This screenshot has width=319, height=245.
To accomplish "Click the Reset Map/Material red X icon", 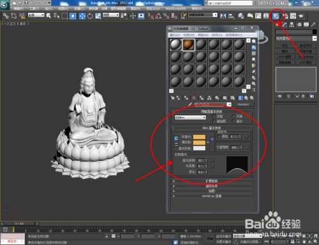I will click(x=194, y=98).
